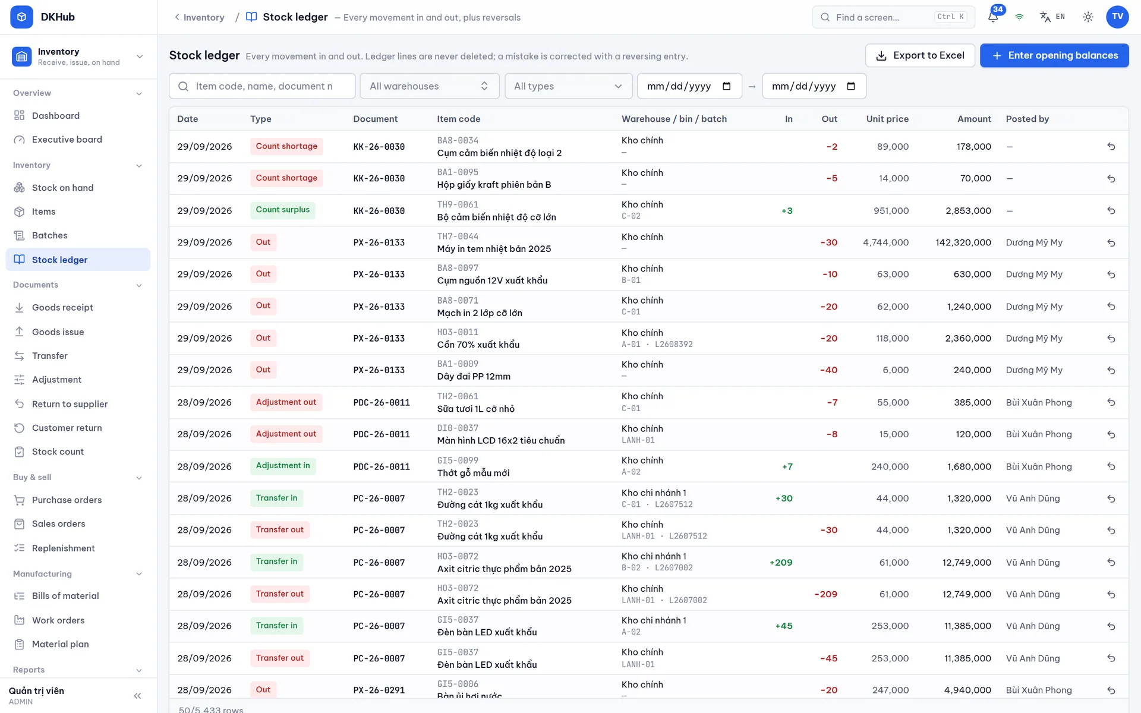The width and height of the screenshot is (1141, 713).
Task: Reverse the TH9-0061 count surplus entry
Action: (x=1111, y=210)
